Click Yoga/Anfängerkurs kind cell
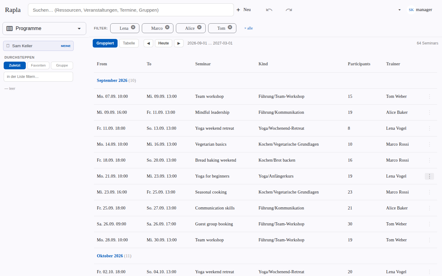The width and height of the screenshot is (442, 276). click(x=276, y=176)
